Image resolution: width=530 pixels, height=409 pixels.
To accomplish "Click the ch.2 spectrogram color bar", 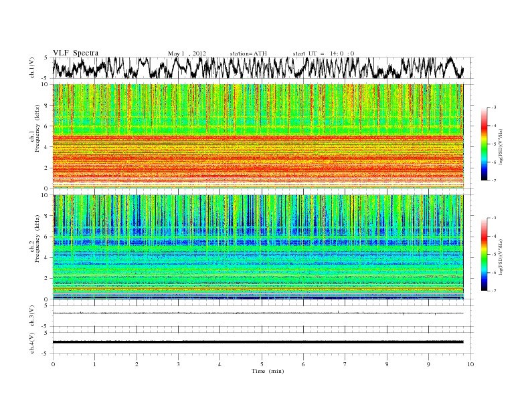I will click(x=484, y=255).
